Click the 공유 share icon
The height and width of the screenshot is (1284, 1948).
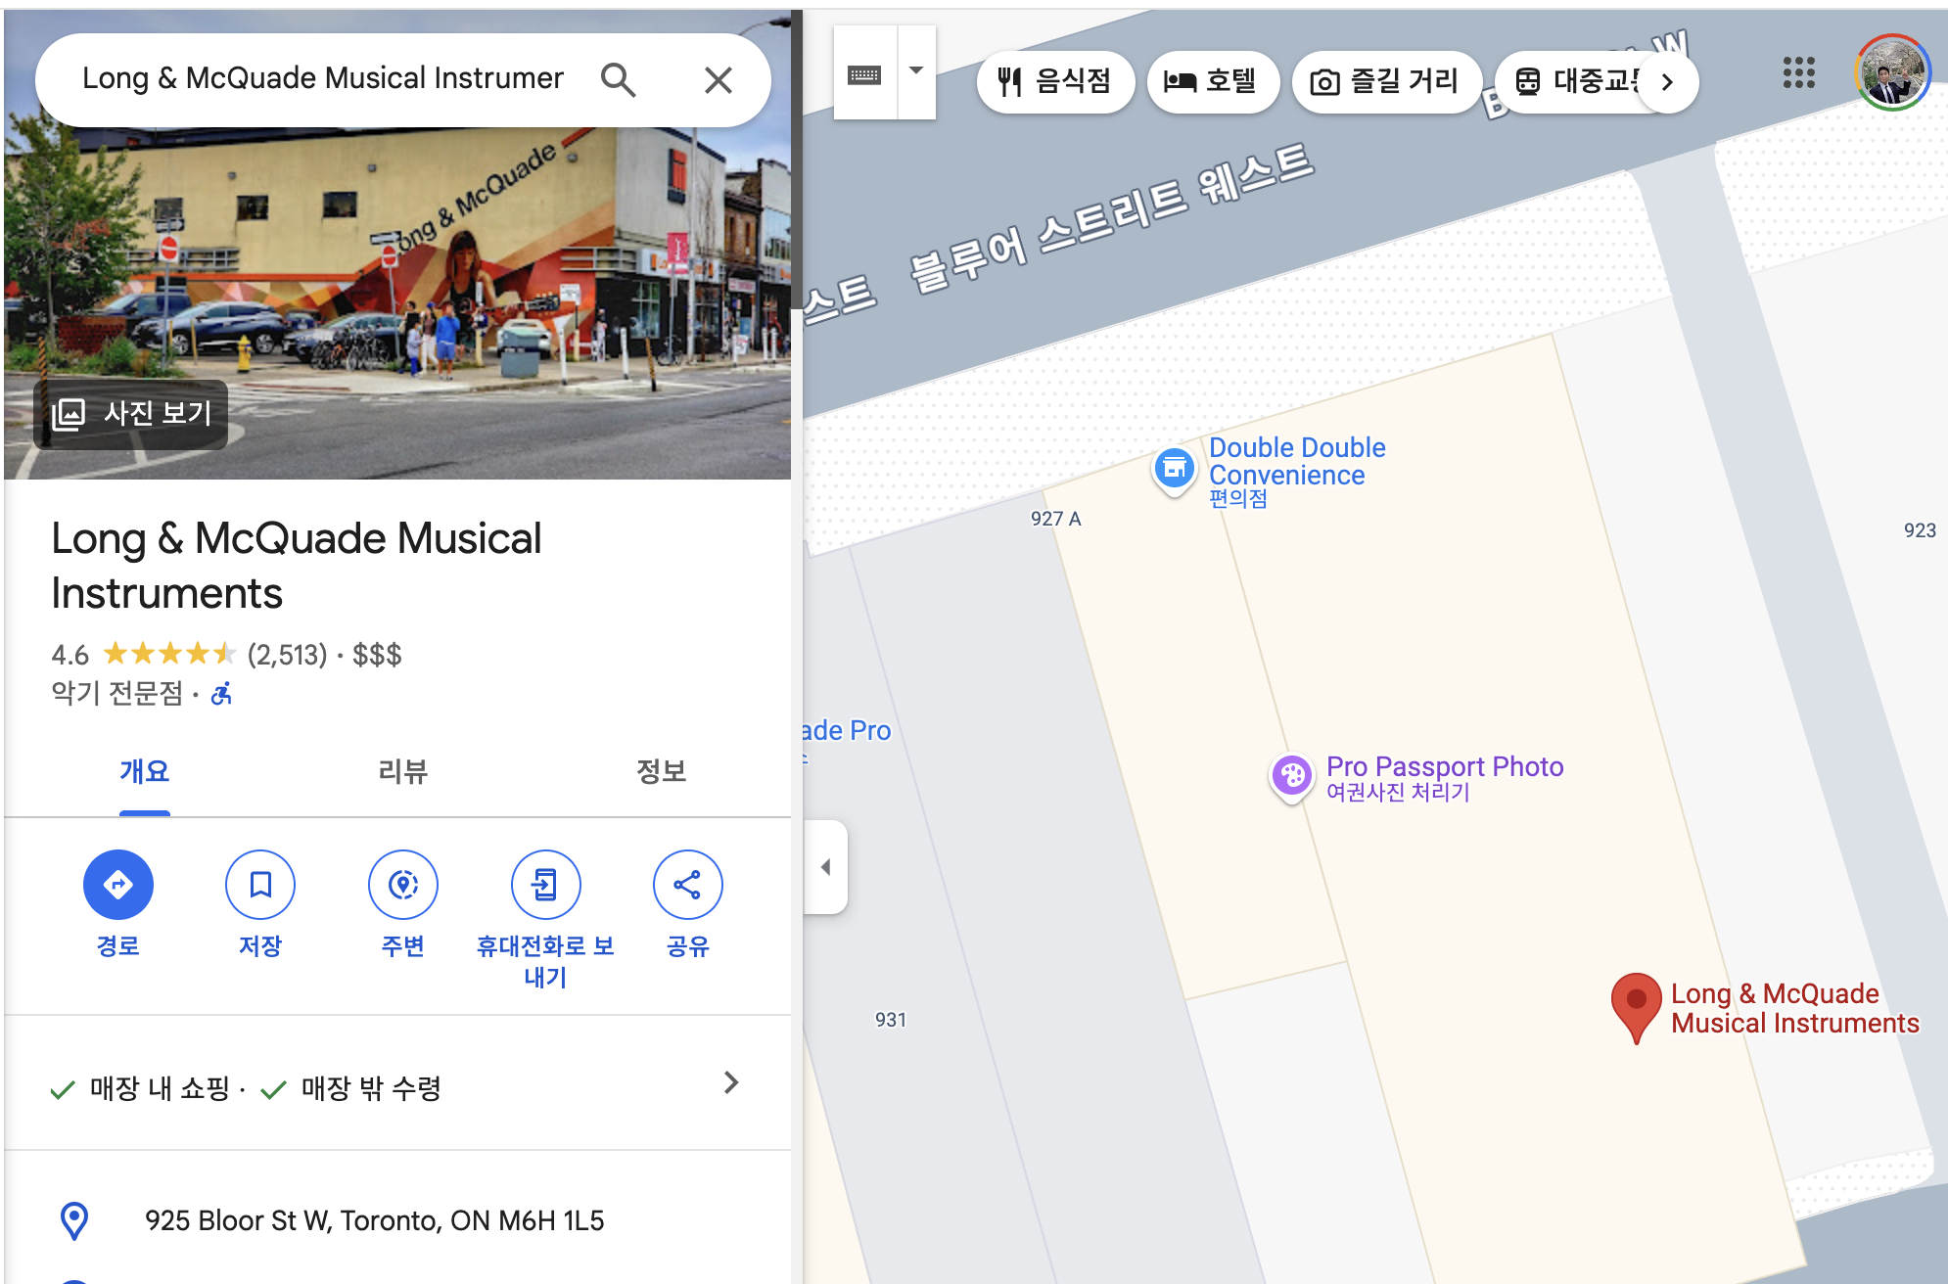(x=687, y=885)
